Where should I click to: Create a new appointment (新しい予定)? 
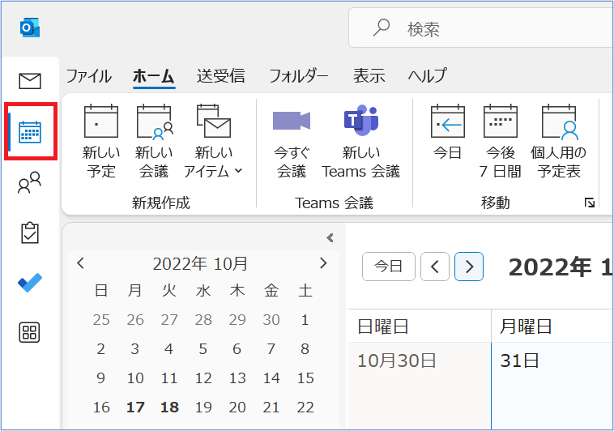(x=101, y=142)
